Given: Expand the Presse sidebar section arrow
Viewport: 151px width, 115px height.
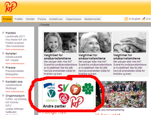Looking at the screenshot, I should pyautogui.click(x=3, y=67).
